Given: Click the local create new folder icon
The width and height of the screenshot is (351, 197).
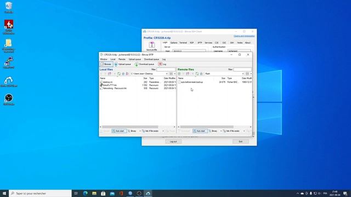Looking at the screenshot, I should [x=110, y=74].
